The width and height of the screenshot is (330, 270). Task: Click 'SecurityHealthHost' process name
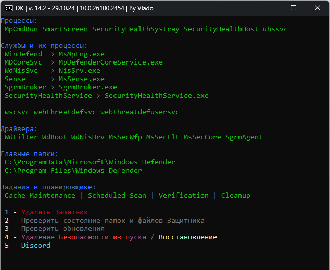(221, 29)
